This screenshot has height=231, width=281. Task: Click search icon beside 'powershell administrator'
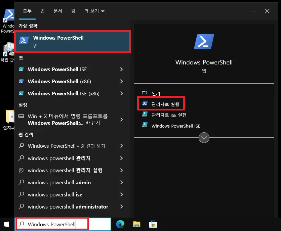click(x=21, y=206)
